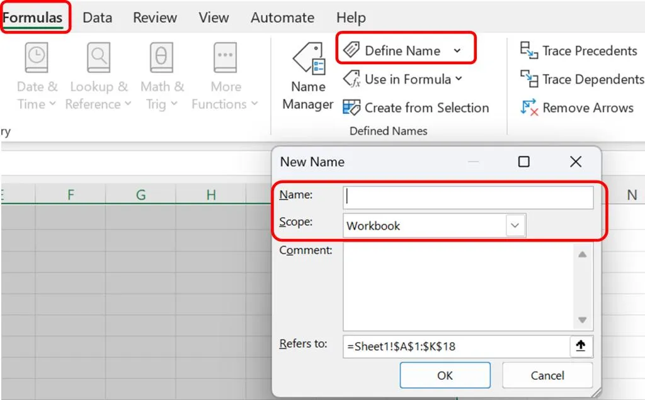
Task: Open the Scope Workbook combo box
Action: pos(434,225)
